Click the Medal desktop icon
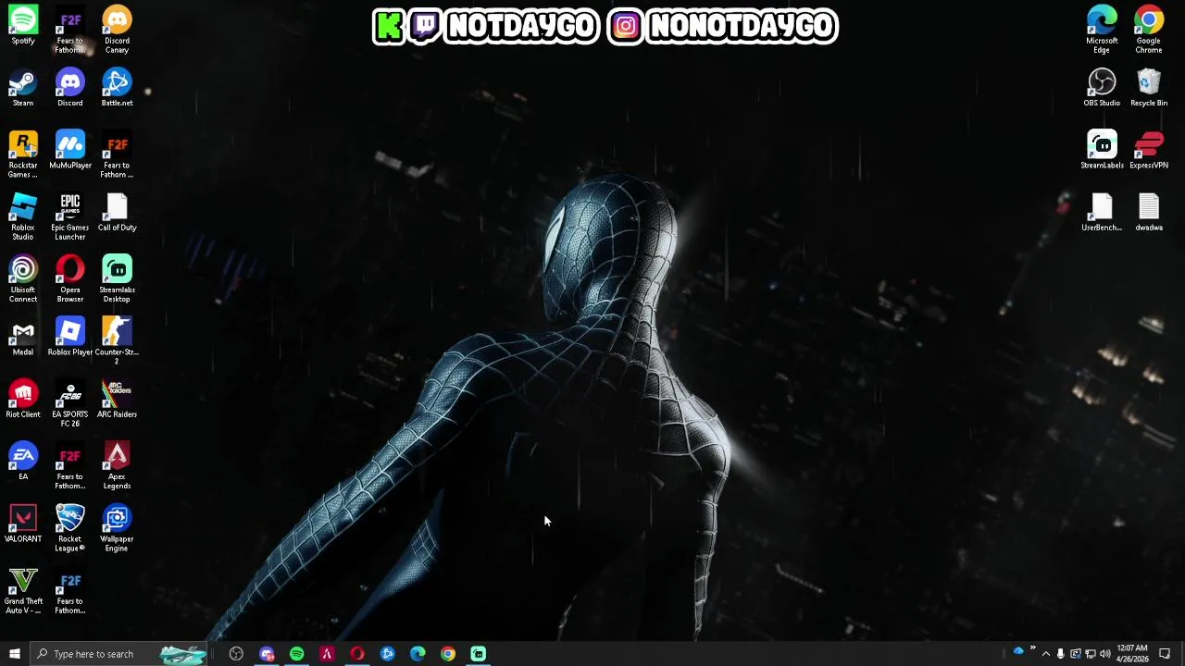Image resolution: width=1185 pixels, height=666 pixels. click(x=23, y=337)
